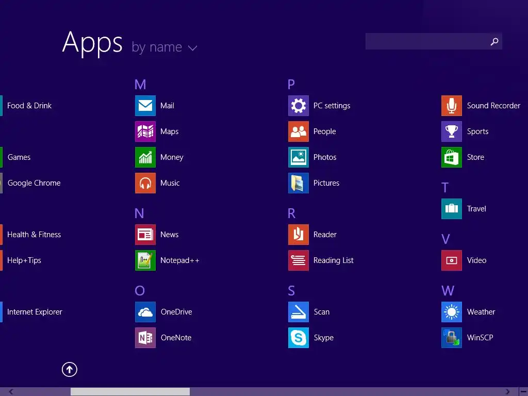Click the letter T group header

[445, 188]
